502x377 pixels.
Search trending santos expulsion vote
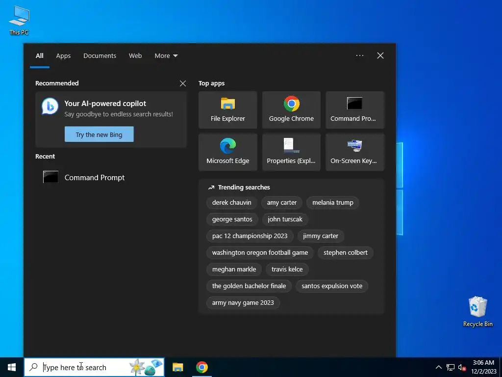pos(332,286)
